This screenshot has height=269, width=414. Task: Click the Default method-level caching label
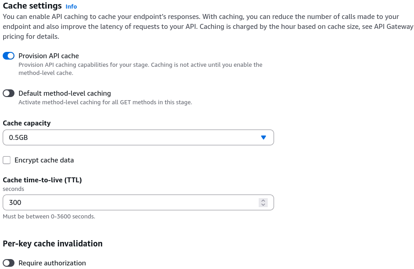(x=65, y=93)
